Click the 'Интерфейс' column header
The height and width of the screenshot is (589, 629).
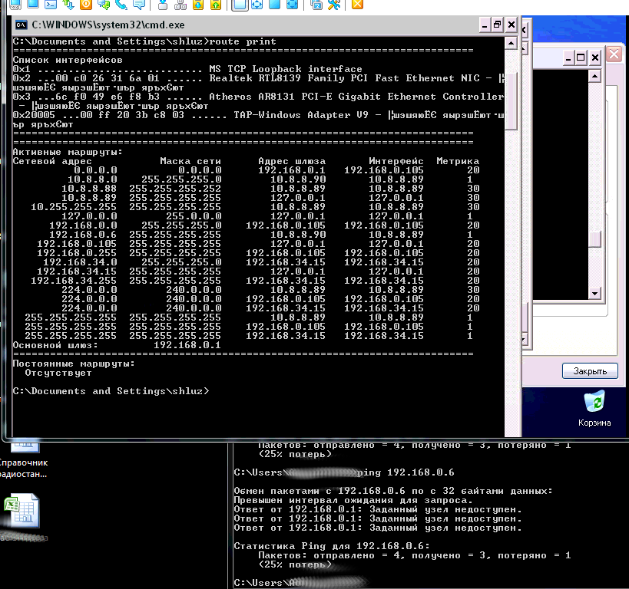396,162
